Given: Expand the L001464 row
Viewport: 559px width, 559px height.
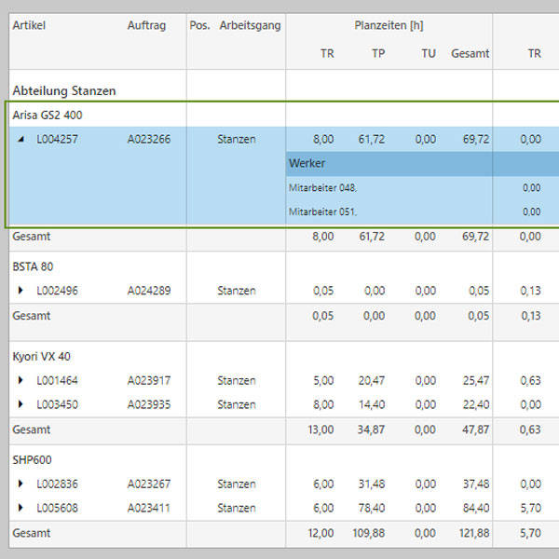Looking at the screenshot, I should click(21, 380).
